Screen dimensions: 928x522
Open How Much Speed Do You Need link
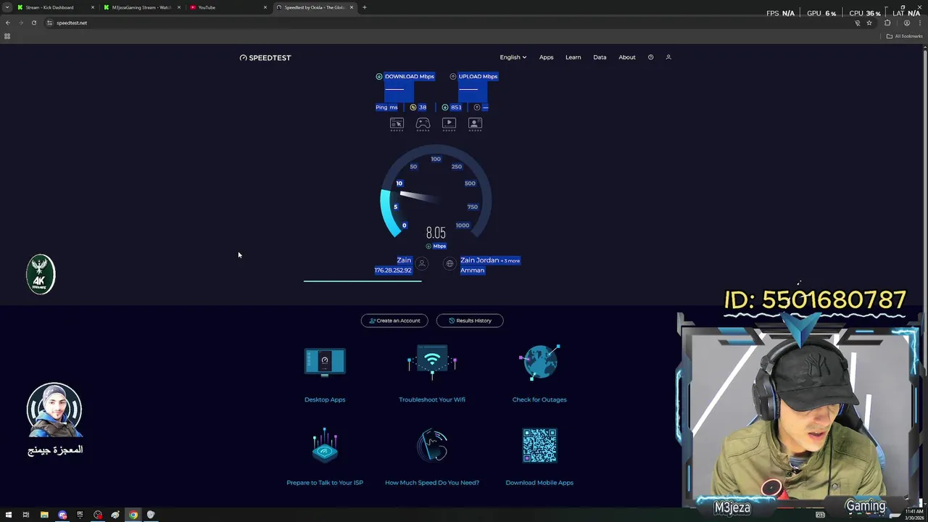pyautogui.click(x=432, y=483)
